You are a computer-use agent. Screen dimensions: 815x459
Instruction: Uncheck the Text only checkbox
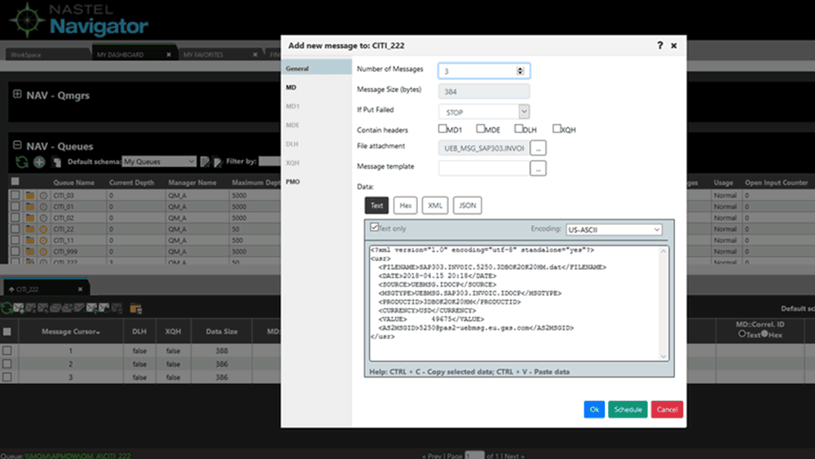click(x=374, y=227)
